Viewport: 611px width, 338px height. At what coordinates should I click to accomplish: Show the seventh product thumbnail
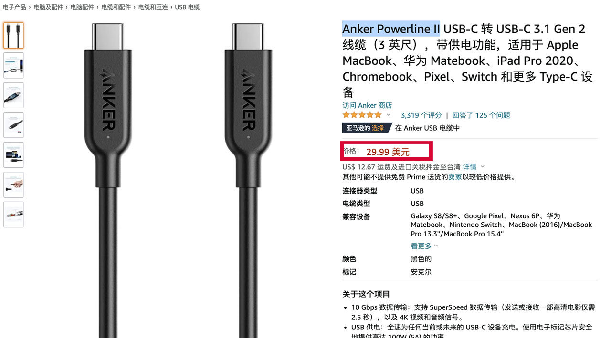click(13, 215)
